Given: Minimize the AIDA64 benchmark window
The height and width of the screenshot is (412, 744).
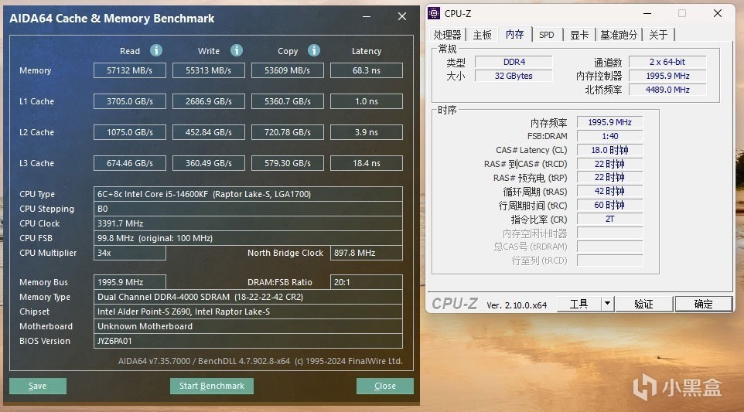Looking at the screenshot, I should pyautogui.click(x=367, y=16).
